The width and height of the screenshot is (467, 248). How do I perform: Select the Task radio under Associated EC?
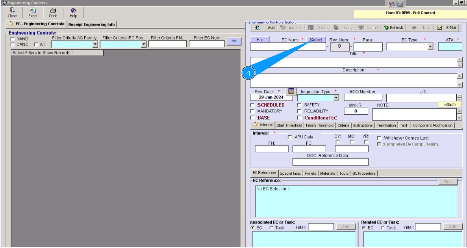271,228
